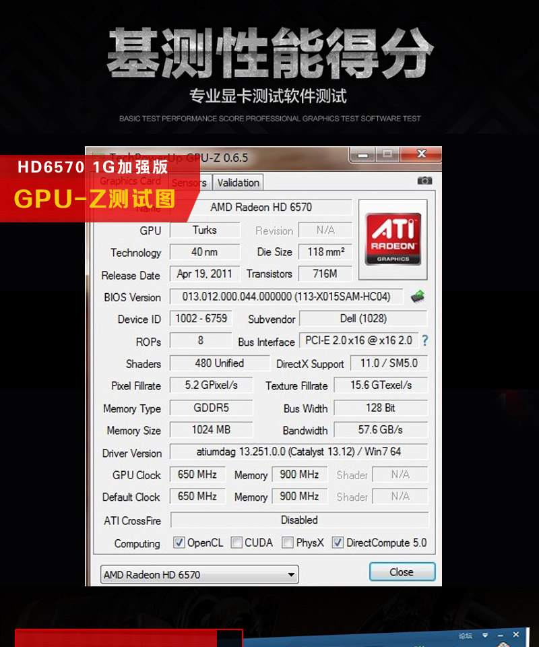Image resolution: width=539 pixels, height=647 pixels.
Task: Click the Release Date value Apr 19, 2011
Action: click(x=205, y=274)
